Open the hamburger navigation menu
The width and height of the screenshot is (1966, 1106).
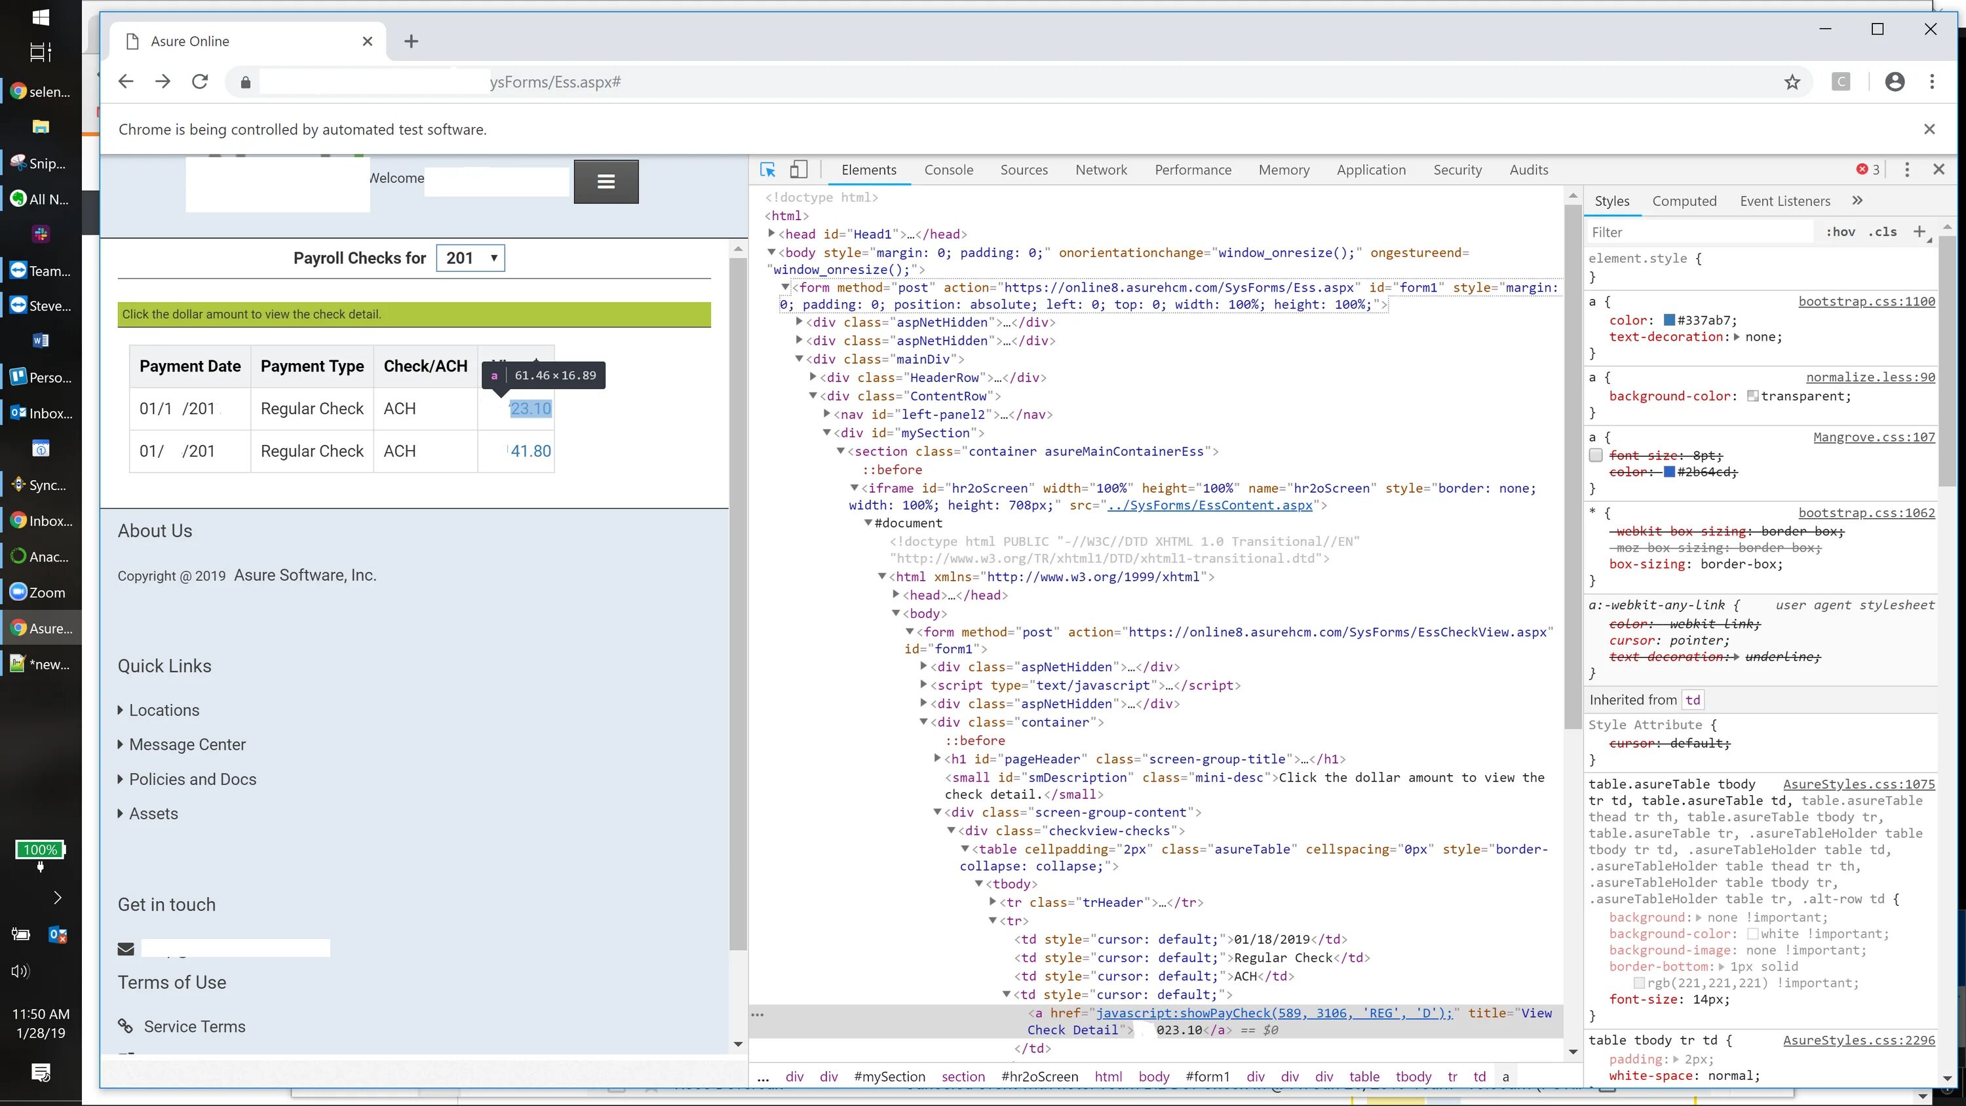[606, 181]
